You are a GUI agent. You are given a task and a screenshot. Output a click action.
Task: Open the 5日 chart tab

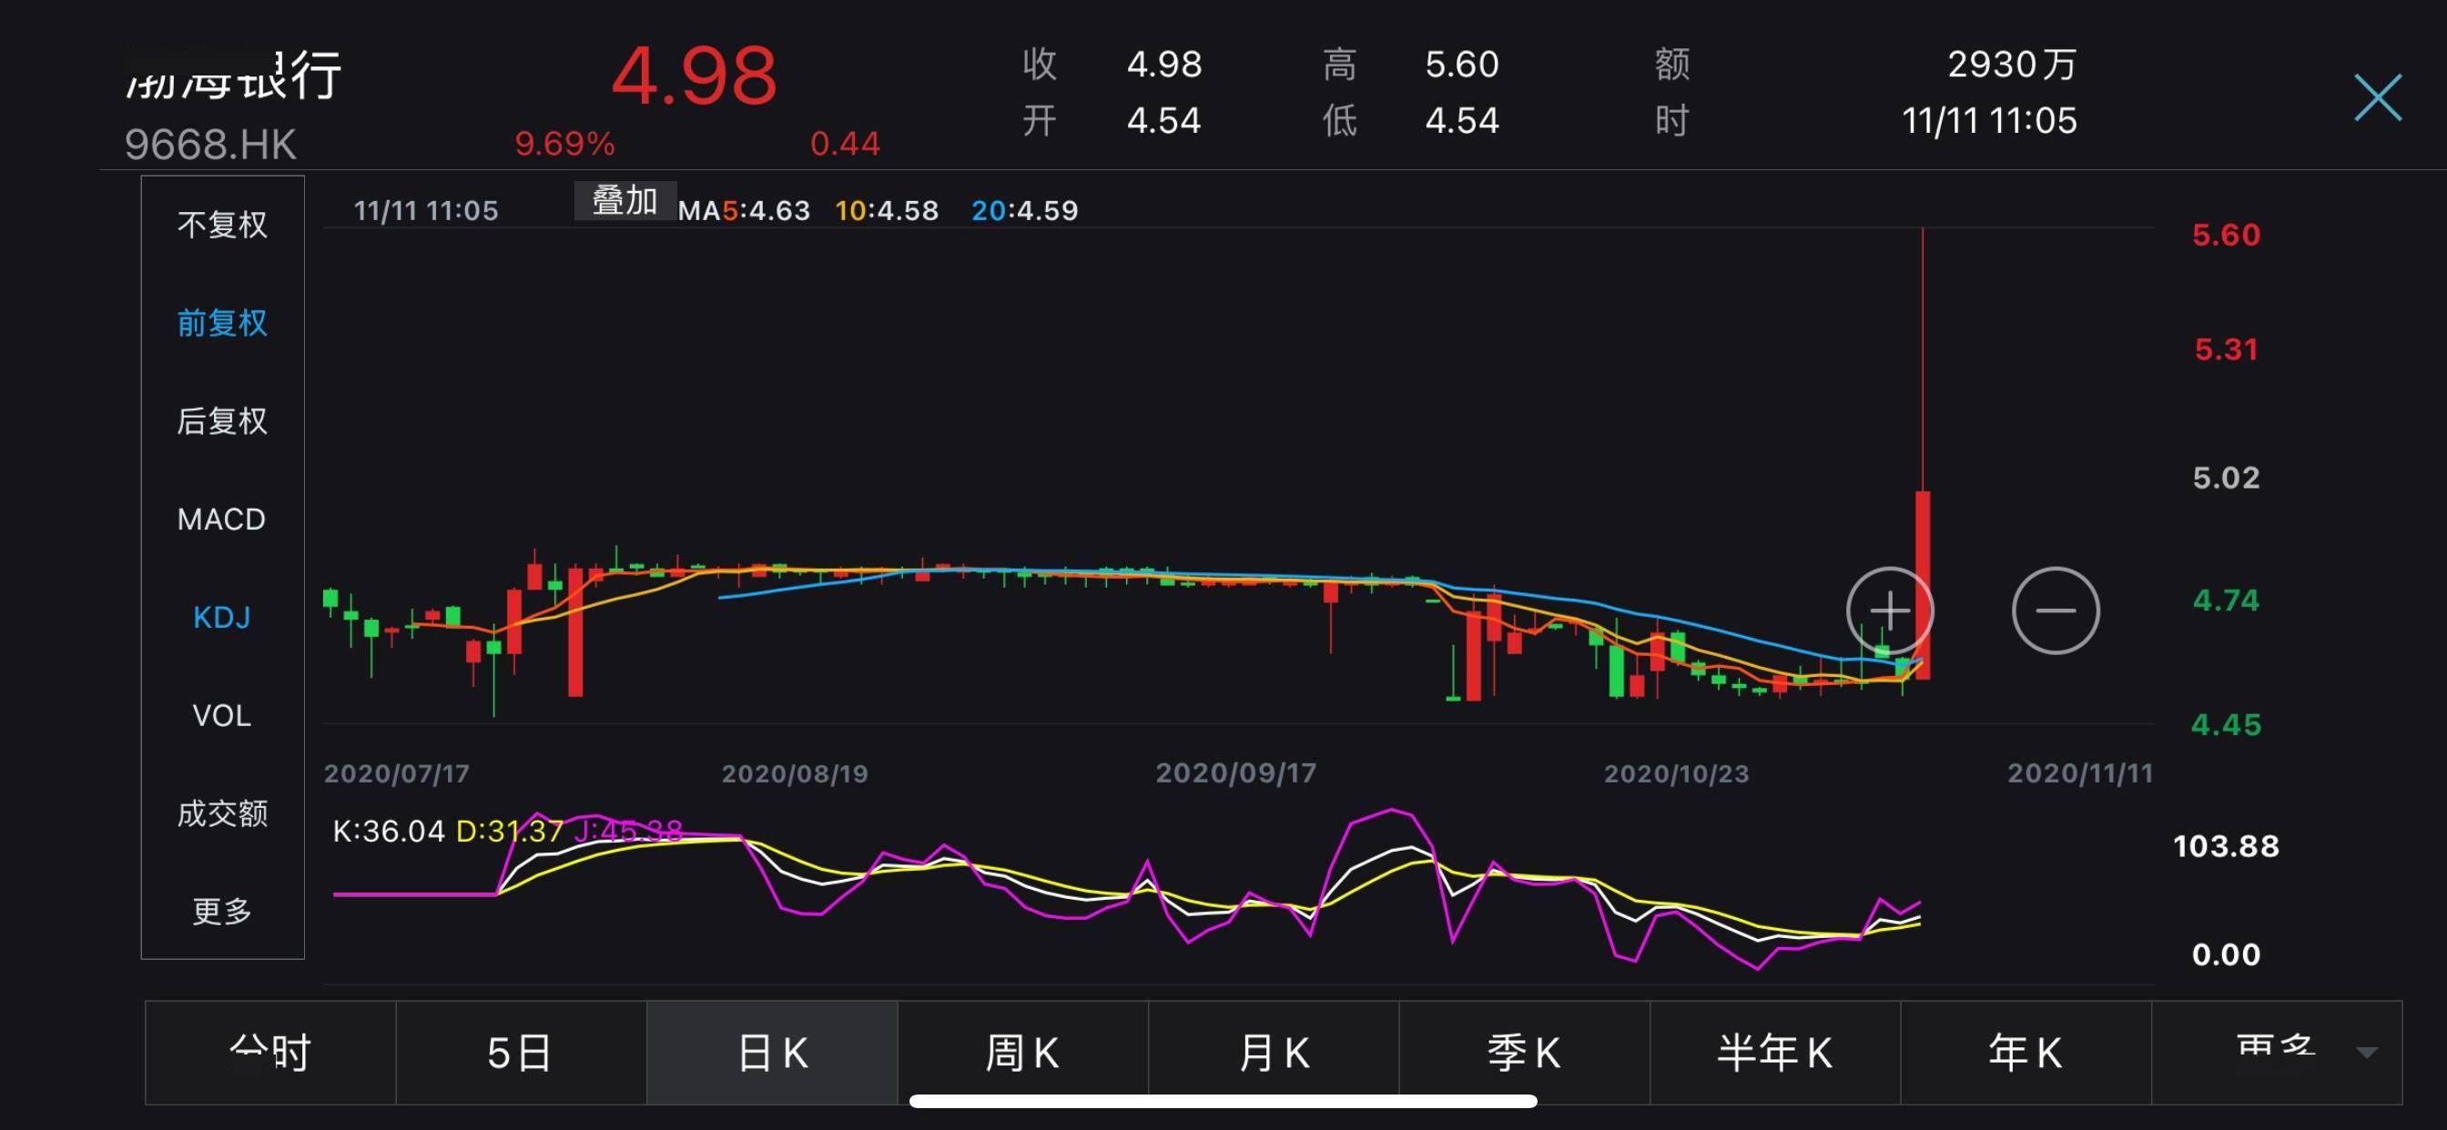(x=521, y=1052)
